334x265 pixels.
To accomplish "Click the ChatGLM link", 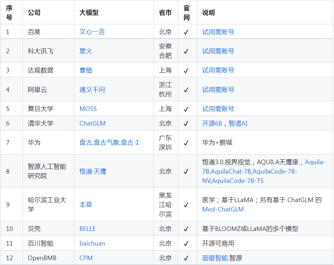I will point(92,123).
